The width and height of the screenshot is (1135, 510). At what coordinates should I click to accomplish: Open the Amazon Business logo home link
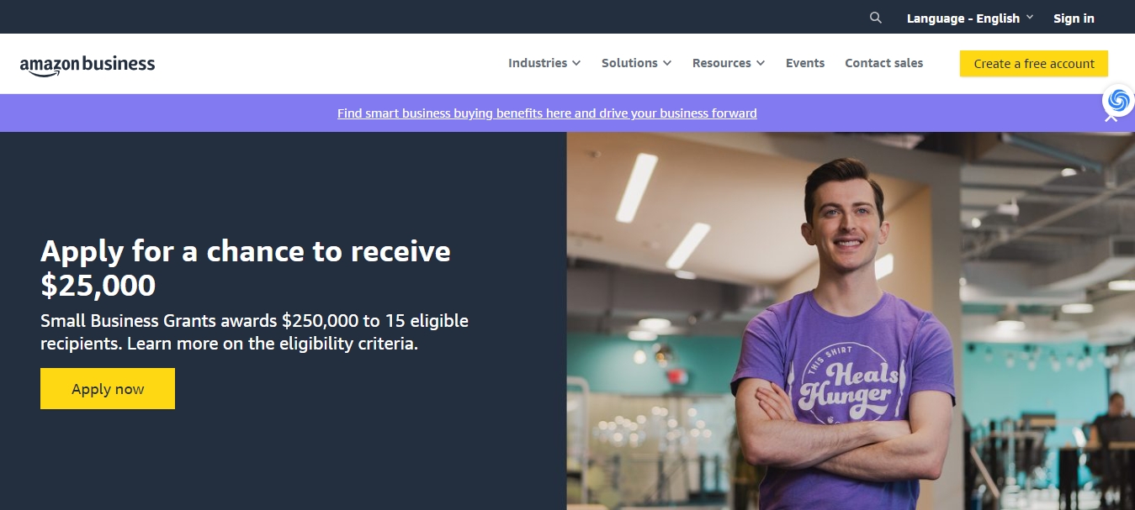88,65
